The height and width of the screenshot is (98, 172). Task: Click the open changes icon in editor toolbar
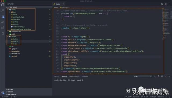[x=162, y=4]
